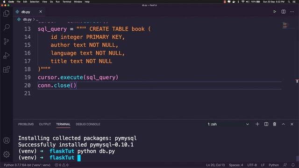Open Run and Debug view
The width and height of the screenshot is (299, 168).
coord(7,56)
